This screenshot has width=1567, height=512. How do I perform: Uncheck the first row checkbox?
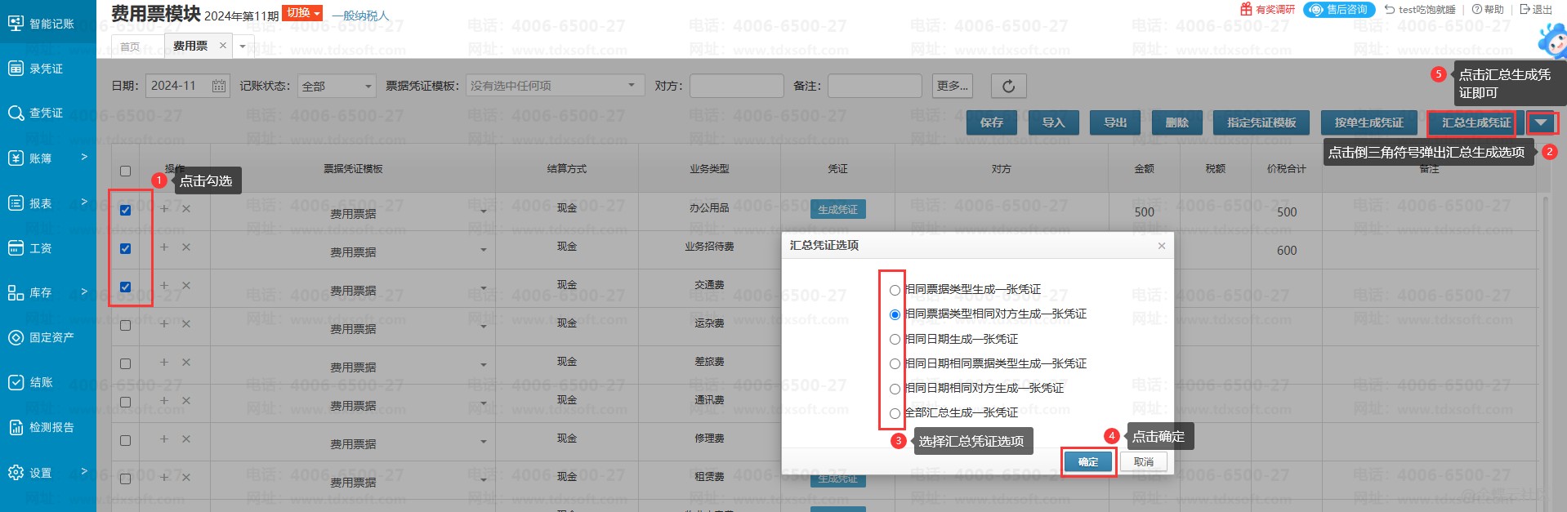pyautogui.click(x=126, y=211)
